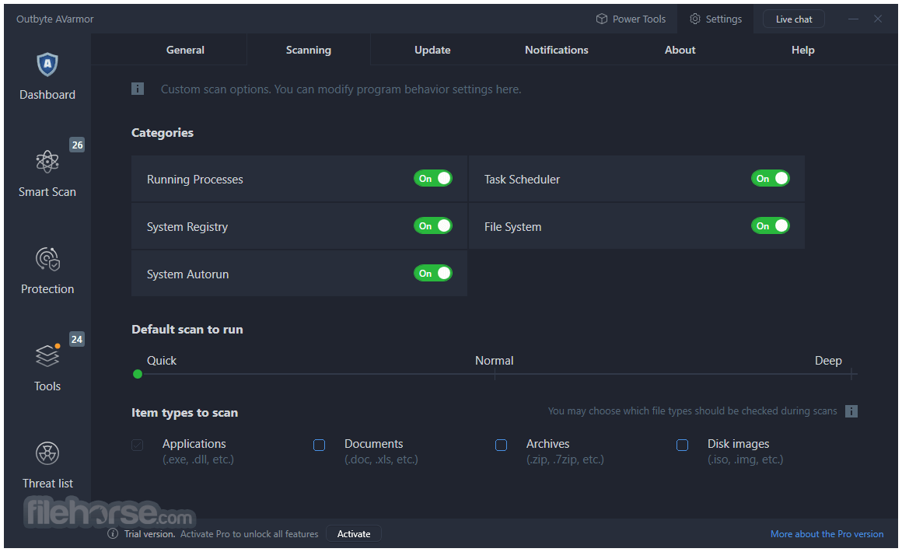Close the Outbyte AVarmor window

pos(878,19)
